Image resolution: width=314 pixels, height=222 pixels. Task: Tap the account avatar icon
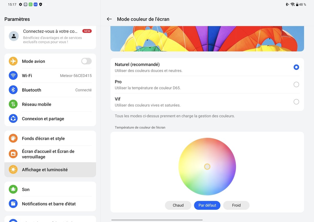14,36
